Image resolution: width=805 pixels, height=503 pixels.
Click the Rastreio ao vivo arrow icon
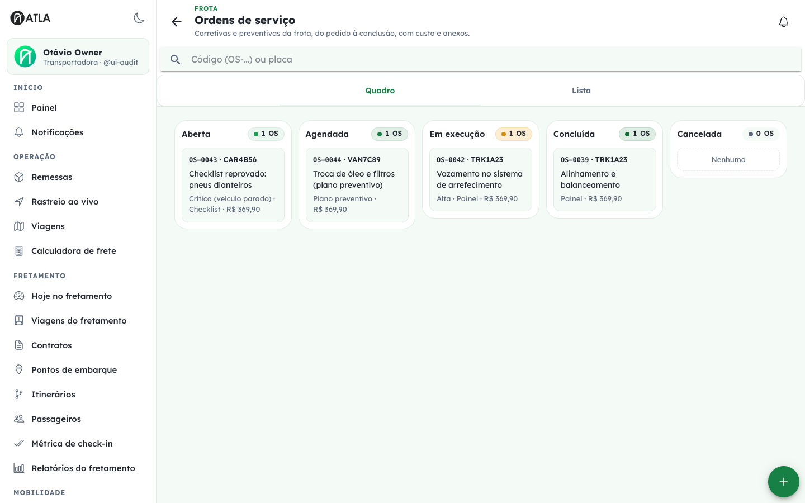pos(19,201)
